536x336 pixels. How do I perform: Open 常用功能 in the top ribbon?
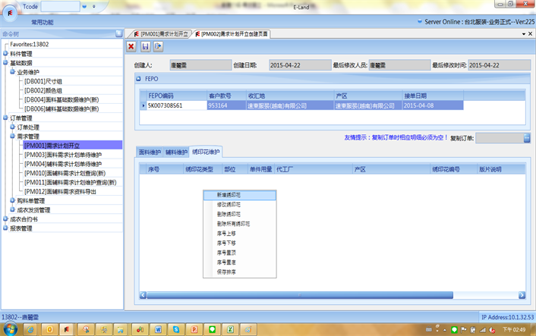(43, 23)
